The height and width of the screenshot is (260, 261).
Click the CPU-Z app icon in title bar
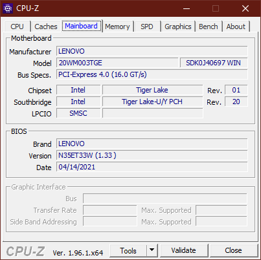tap(8, 8)
